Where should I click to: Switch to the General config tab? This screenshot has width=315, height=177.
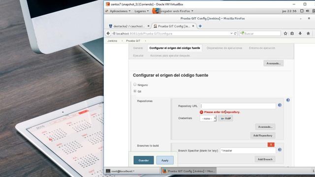(x=138, y=48)
